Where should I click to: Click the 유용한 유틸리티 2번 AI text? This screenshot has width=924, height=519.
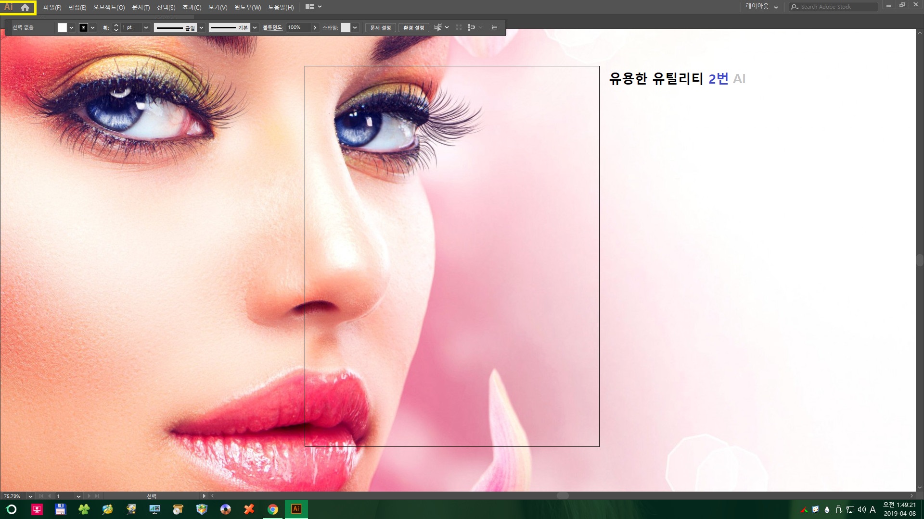point(677,78)
